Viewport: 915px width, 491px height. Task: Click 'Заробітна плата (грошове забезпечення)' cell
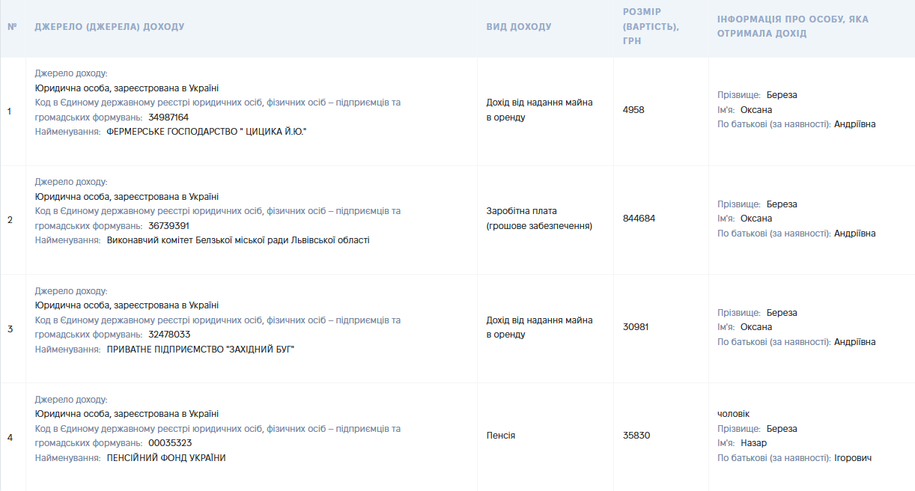click(539, 219)
